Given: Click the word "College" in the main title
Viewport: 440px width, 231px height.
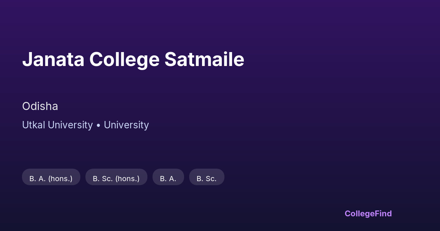Looking at the screenshot, I should [x=124, y=59].
